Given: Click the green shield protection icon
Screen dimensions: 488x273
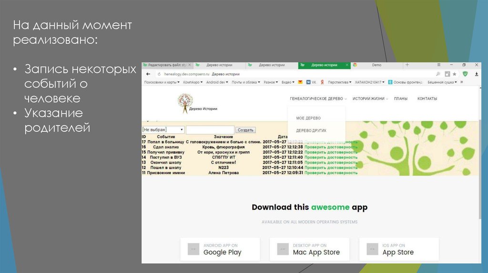Looking at the screenshot, I should coord(465,74).
